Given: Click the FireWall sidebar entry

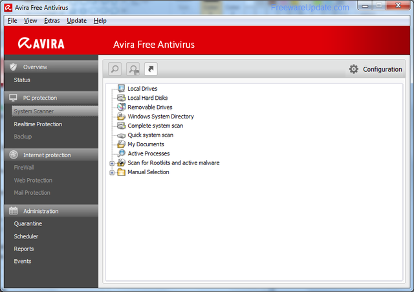Looking at the screenshot, I should (x=24, y=167).
